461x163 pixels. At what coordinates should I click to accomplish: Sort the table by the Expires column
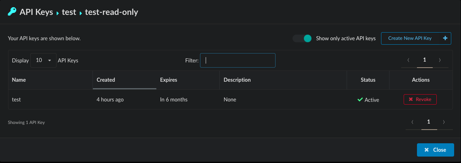click(168, 80)
